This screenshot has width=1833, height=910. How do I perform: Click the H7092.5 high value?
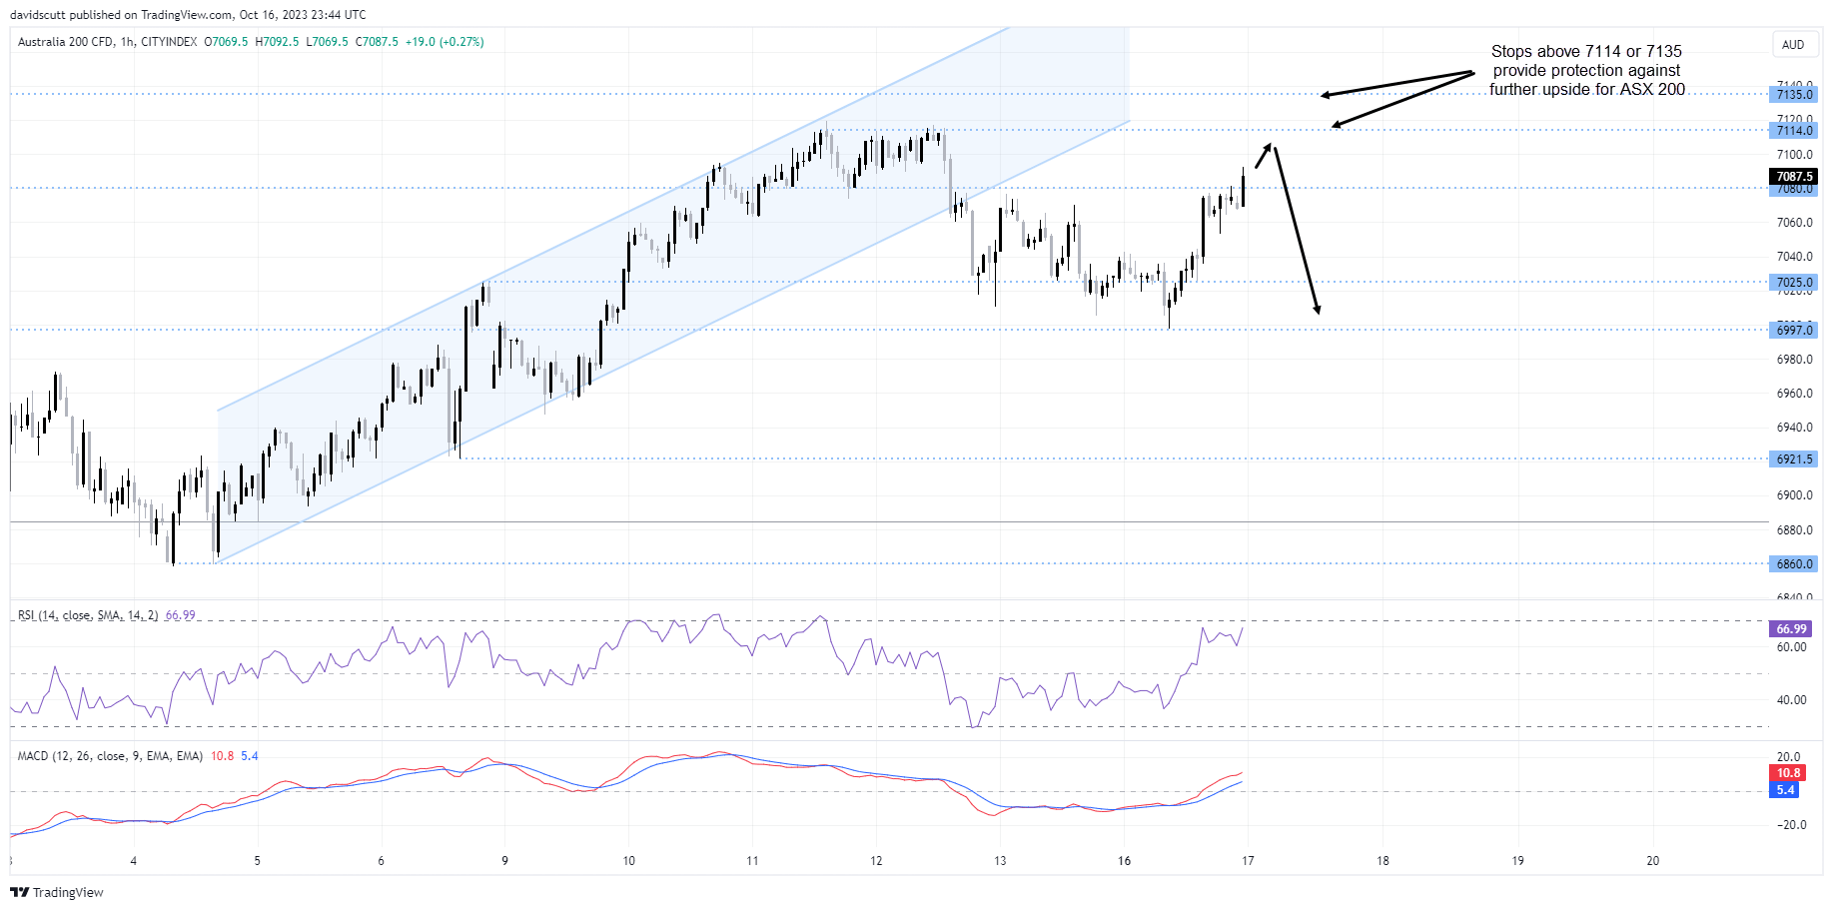click(277, 42)
